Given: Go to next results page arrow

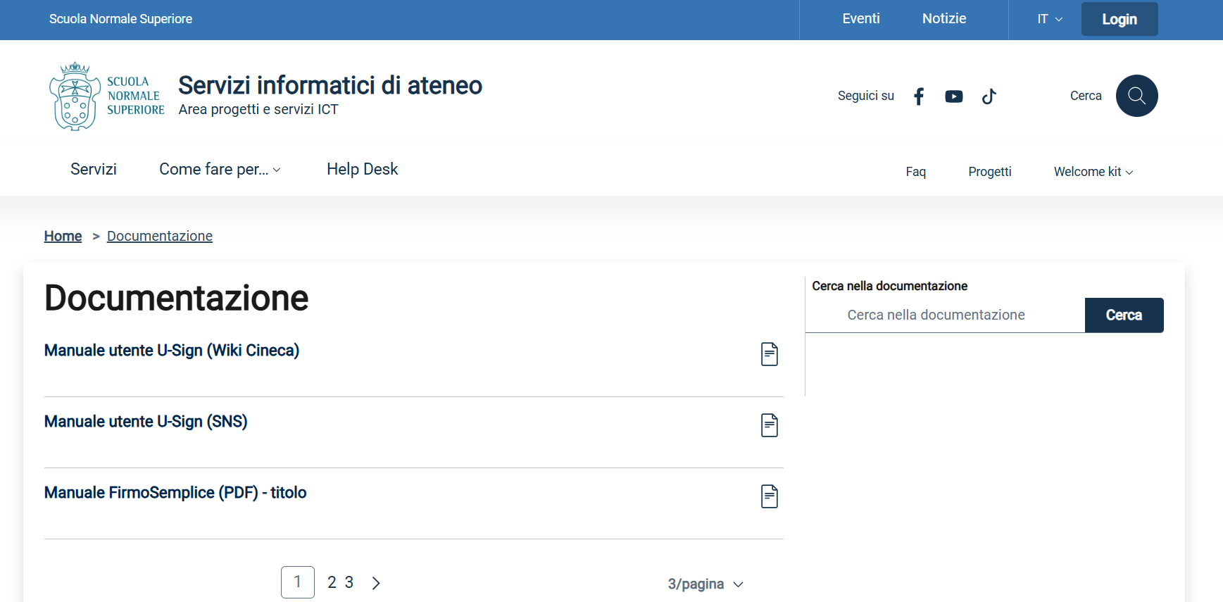Looking at the screenshot, I should (x=376, y=583).
